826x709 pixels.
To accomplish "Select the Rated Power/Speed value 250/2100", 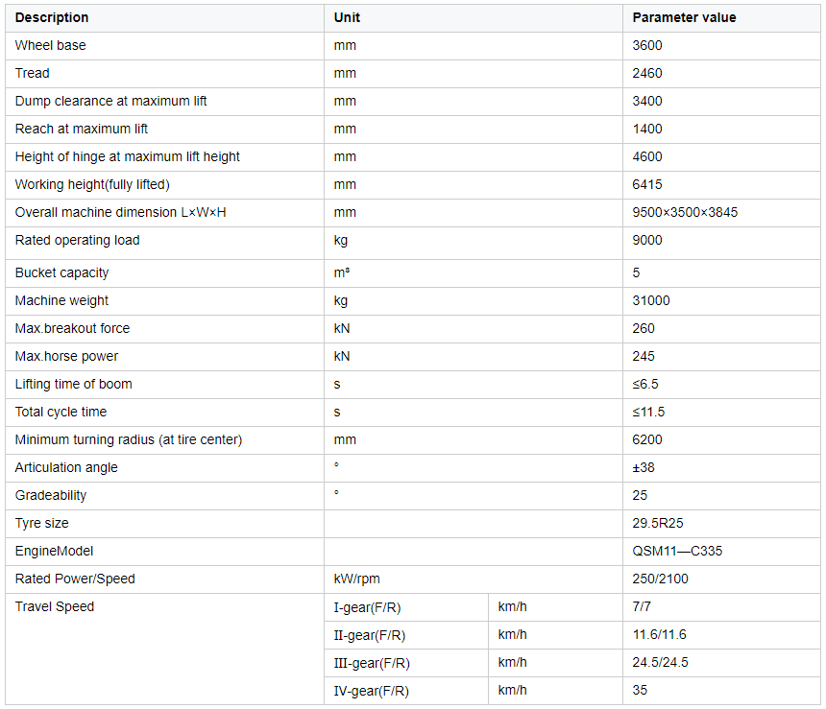I will (x=660, y=579).
